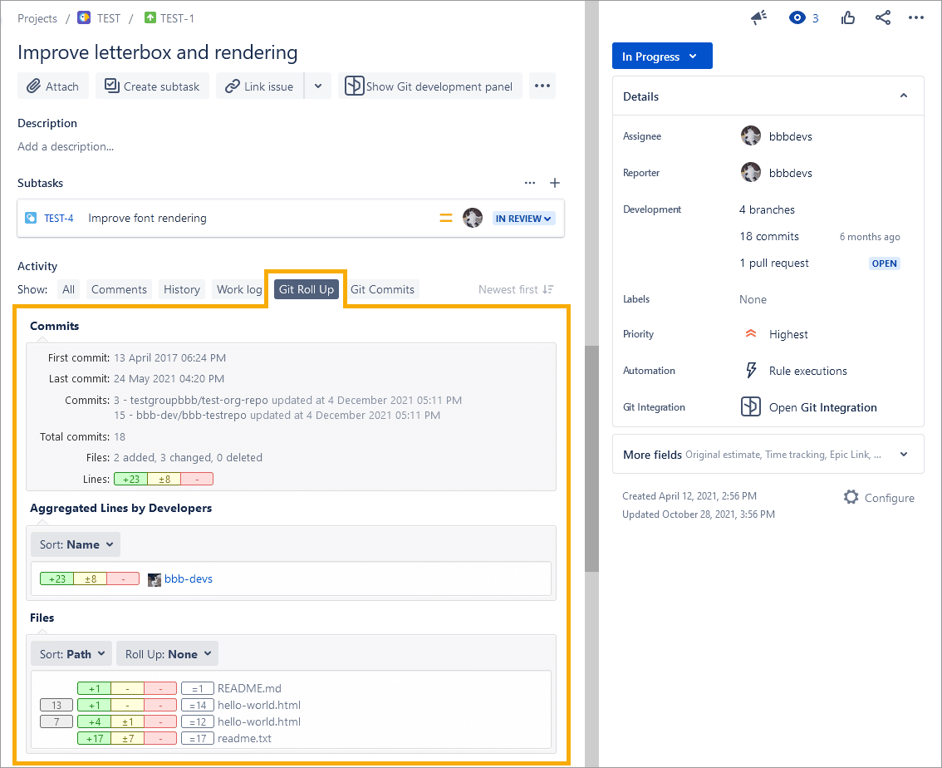Click the thumbs up vote icon

point(848,17)
